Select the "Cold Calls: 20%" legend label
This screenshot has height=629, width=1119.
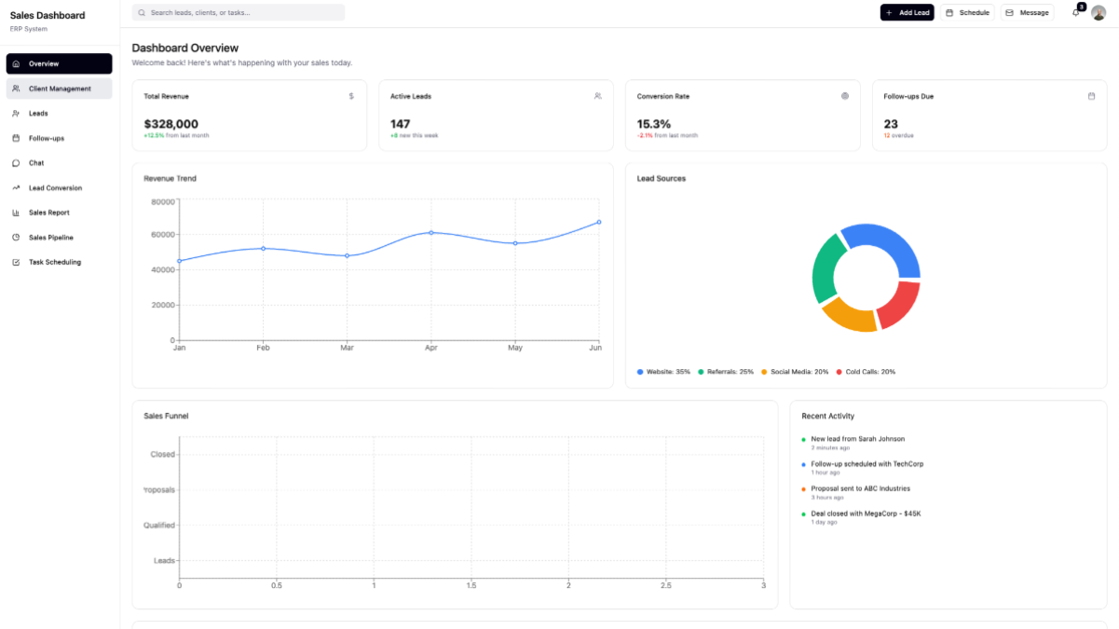click(870, 372)
